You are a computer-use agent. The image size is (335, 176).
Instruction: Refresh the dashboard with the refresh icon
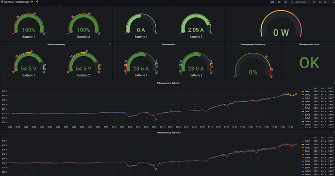pyautogui.click(x=320, y=2)
